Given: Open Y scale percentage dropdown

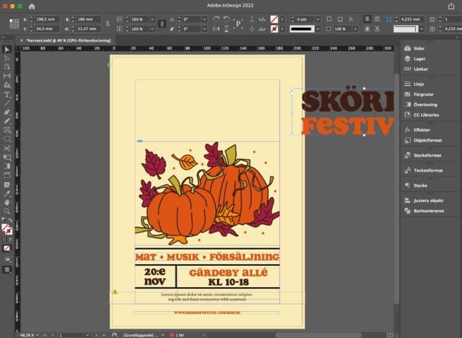Looking at the screenshot, I should pos(152,29).
